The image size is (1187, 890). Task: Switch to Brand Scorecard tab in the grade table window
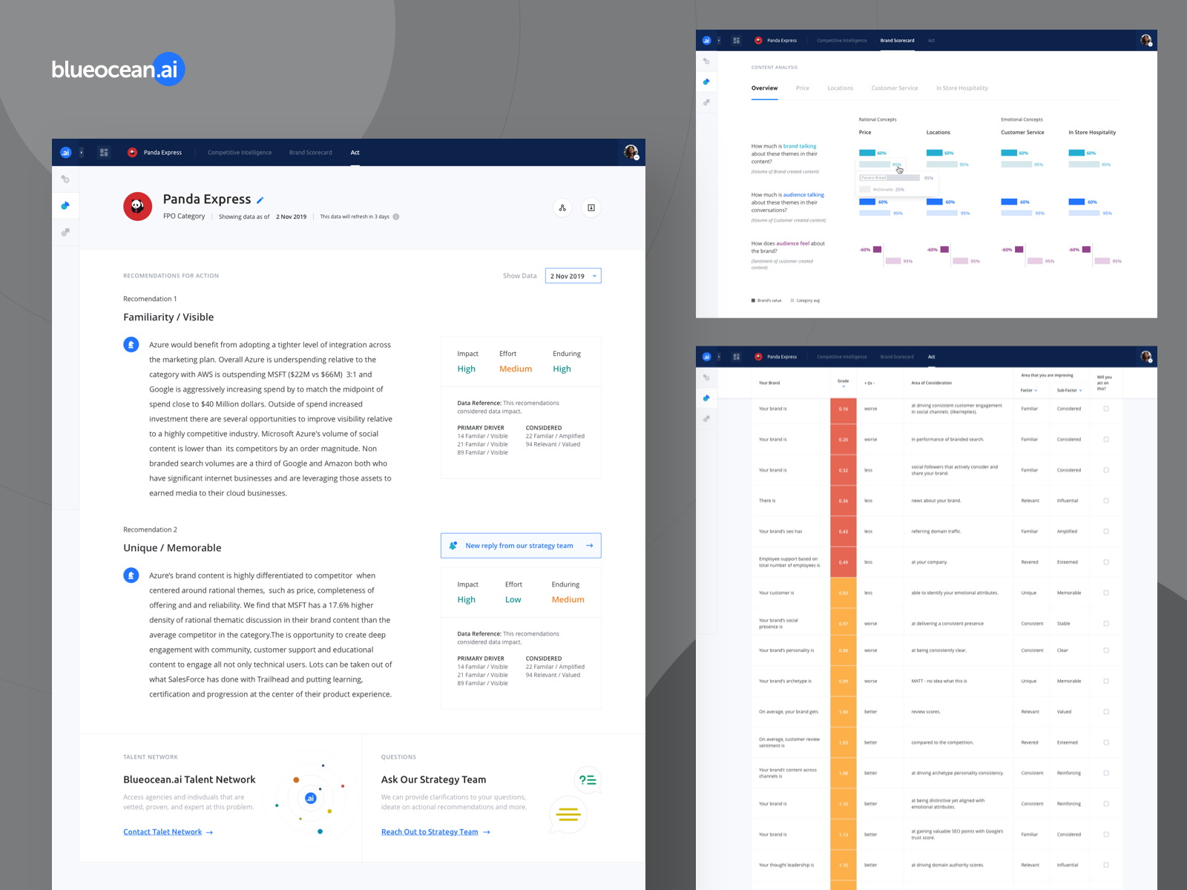[897, 357]
